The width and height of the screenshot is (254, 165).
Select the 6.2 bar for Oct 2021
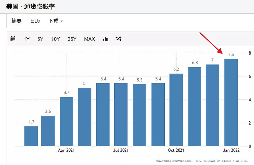click(176, 110)
